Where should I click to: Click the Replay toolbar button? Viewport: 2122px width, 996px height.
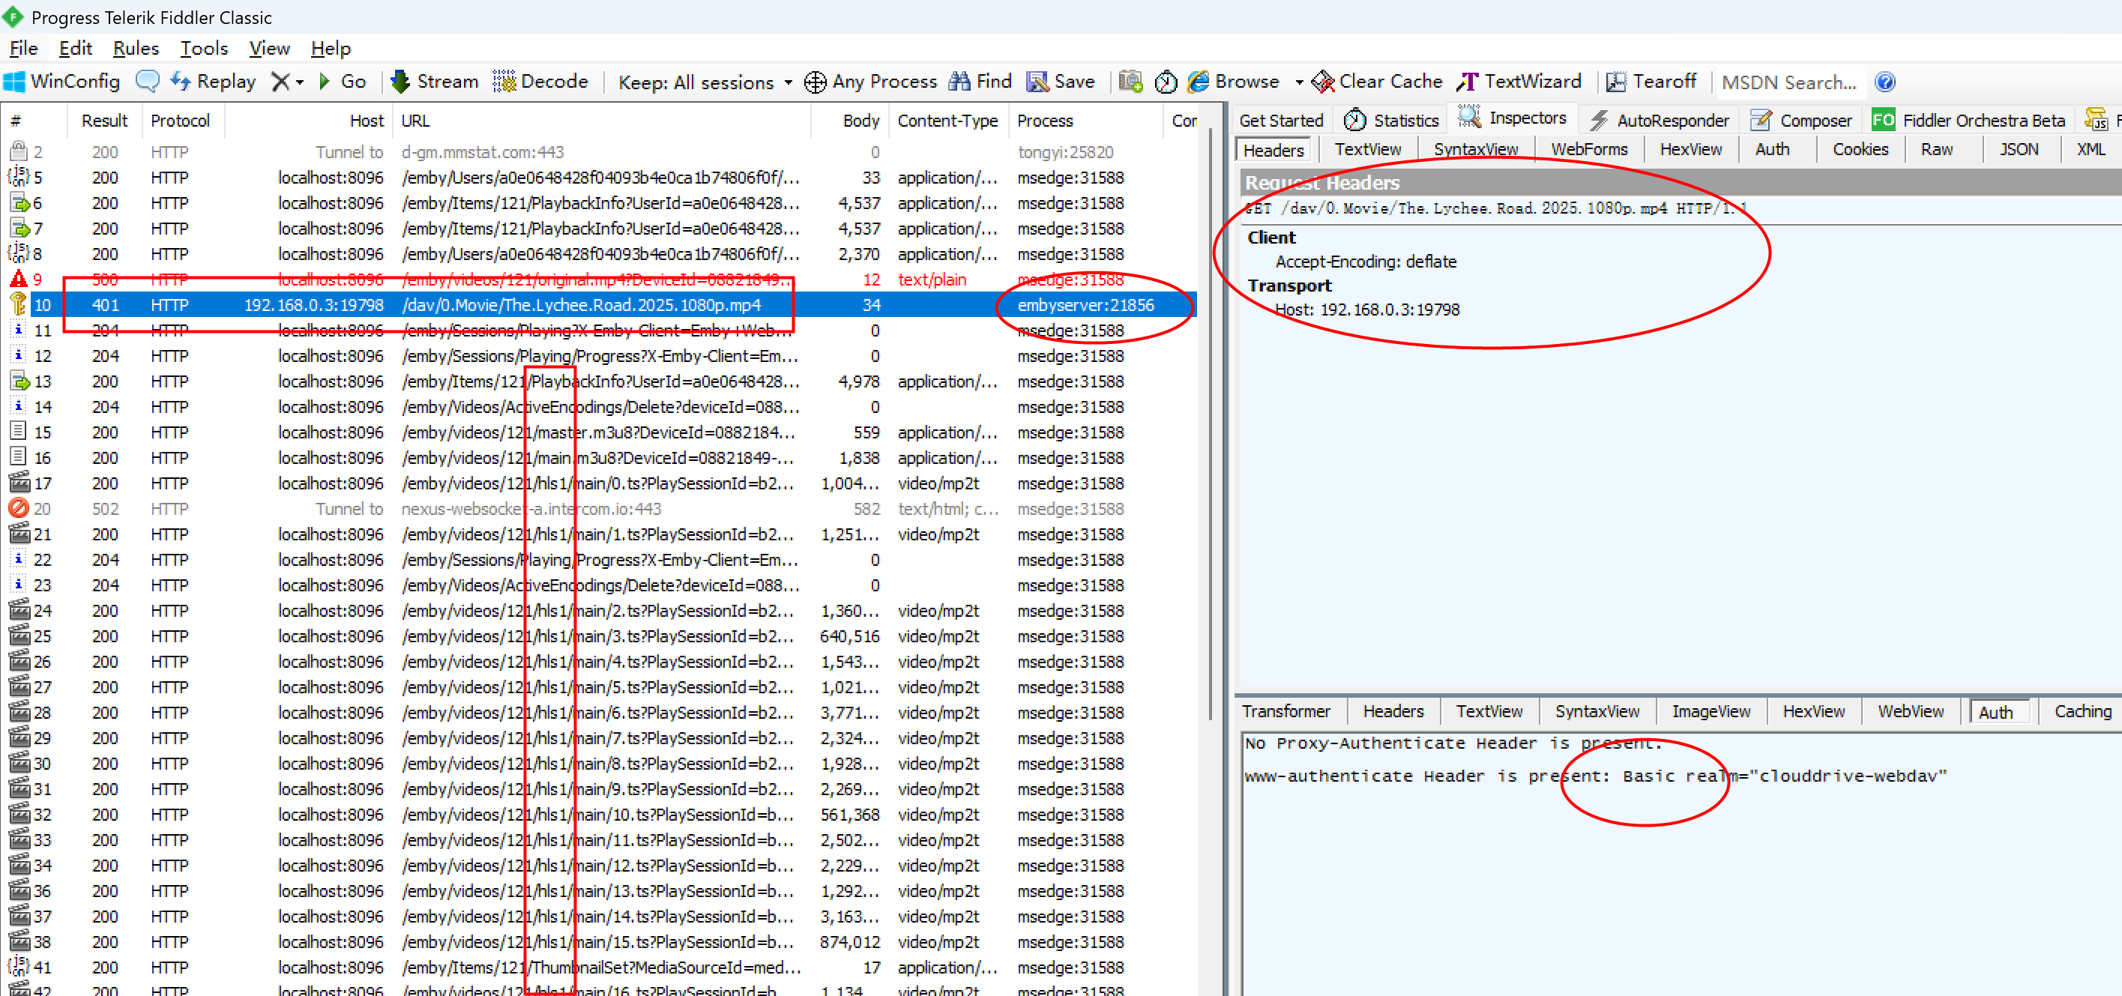click(213, 82)
